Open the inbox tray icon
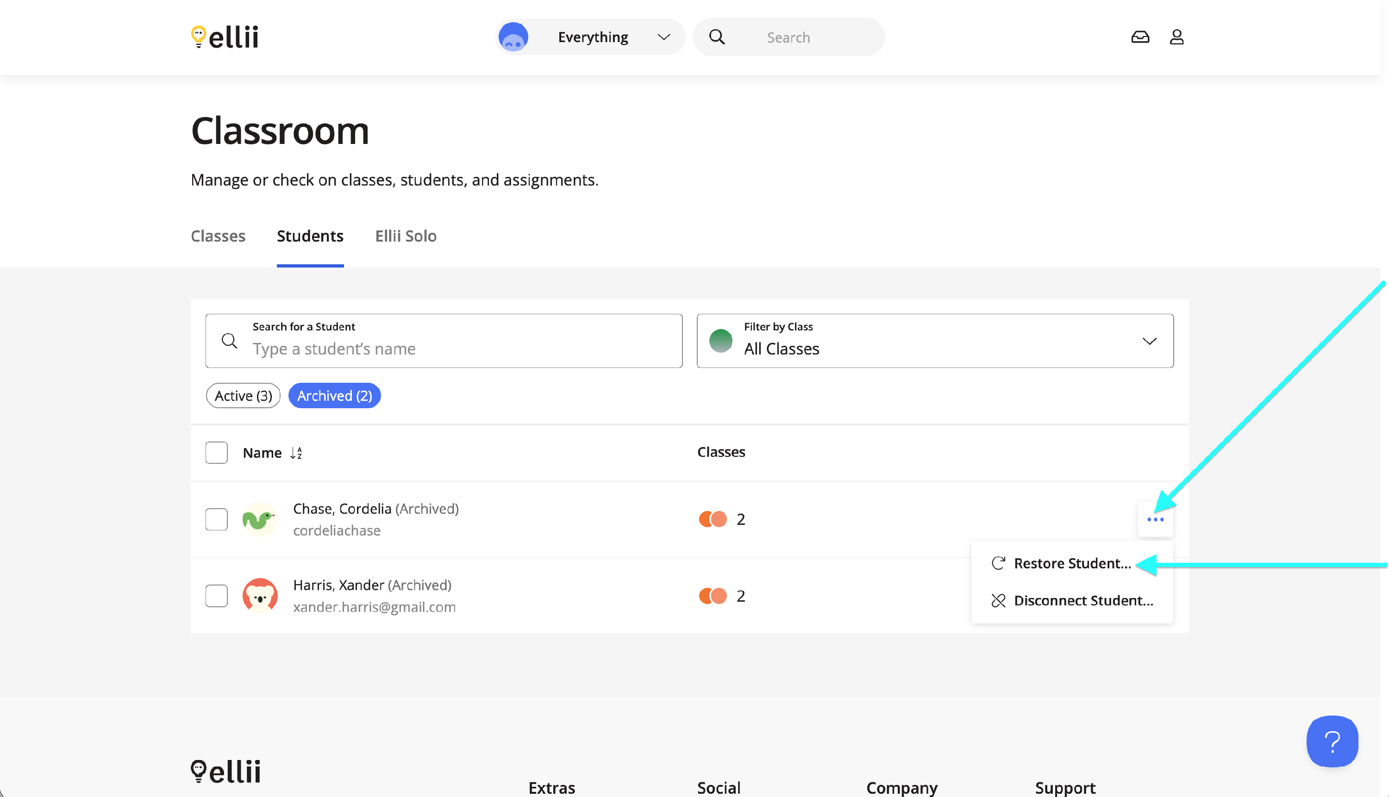Screen dimensions: 1389x797 pyautogui.click(x=1140, y=37)
